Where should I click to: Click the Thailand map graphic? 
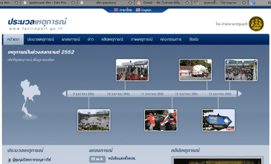(30, 98)
